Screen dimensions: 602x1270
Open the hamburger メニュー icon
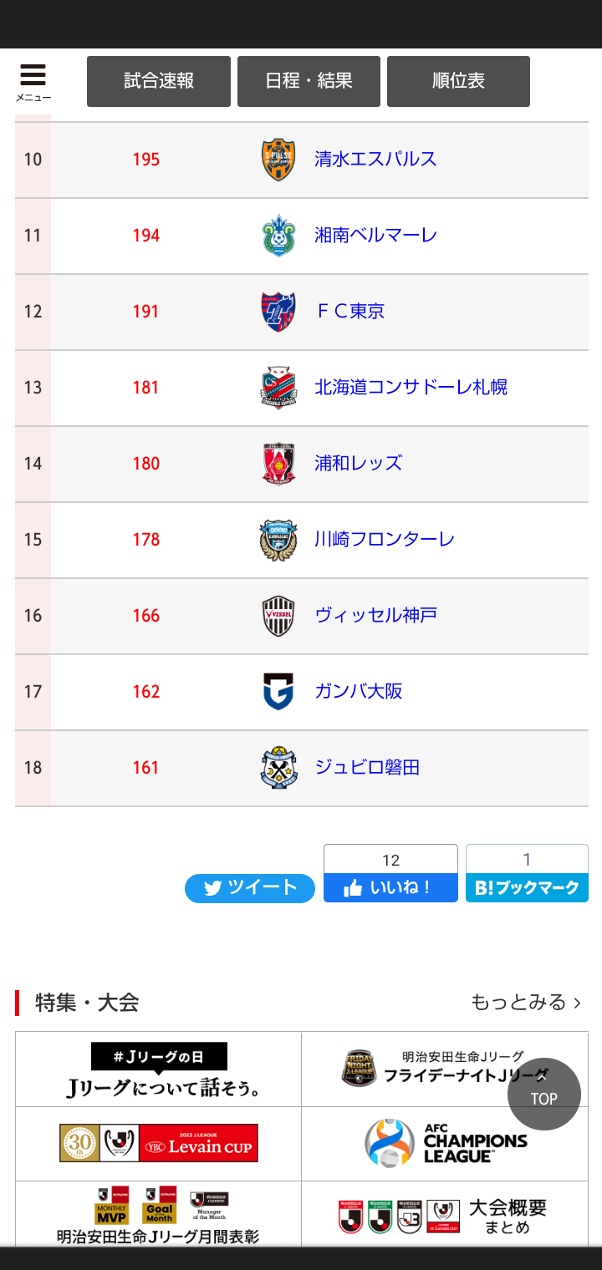click(33, 82)
